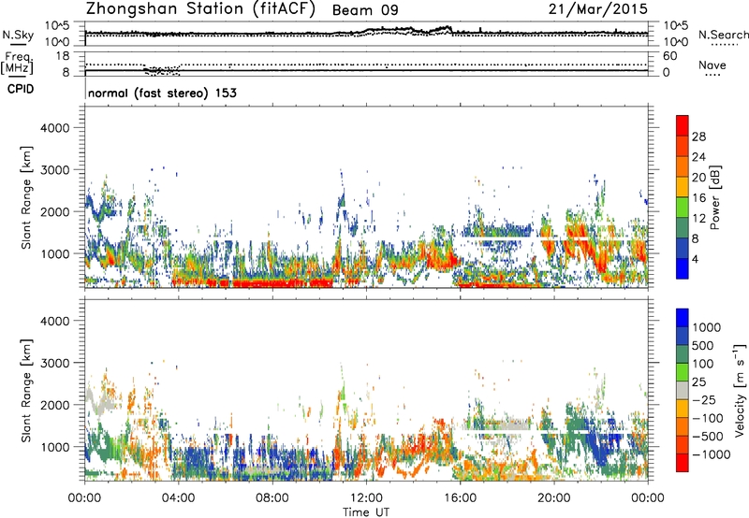
Task: Click the '10^5' tick beside N.Sky
Action: click(57, 26)
